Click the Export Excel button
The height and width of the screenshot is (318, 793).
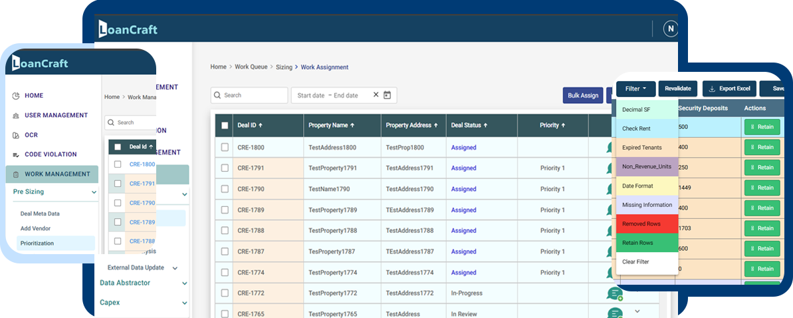click(729, 88)
